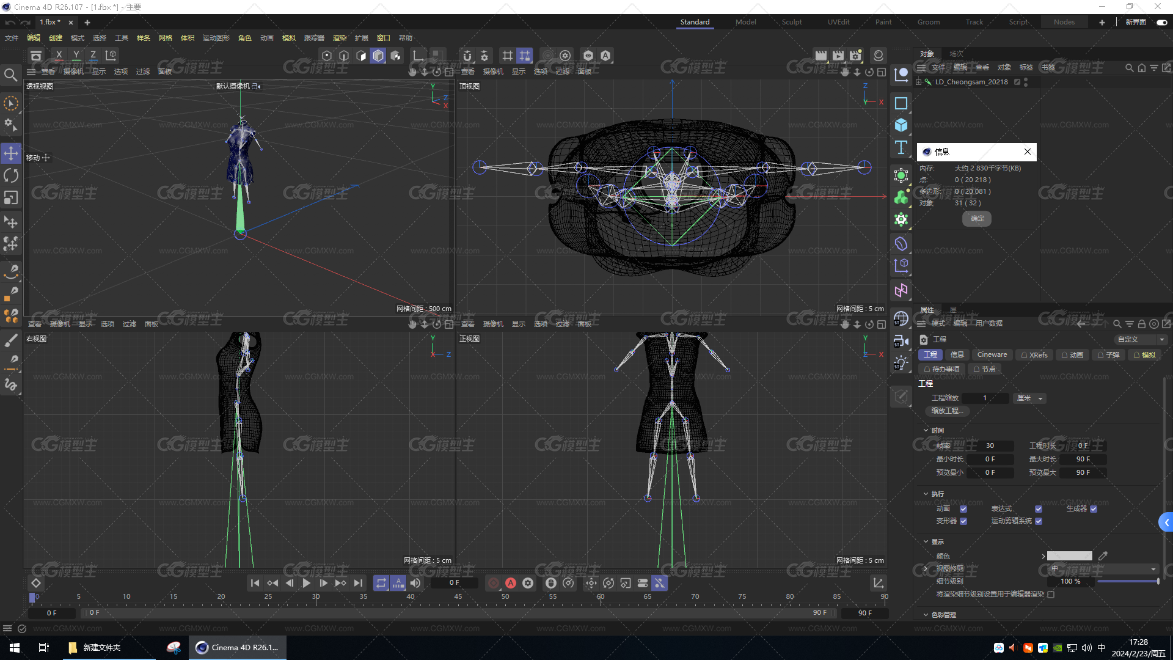The width and height of the screenshot is (1173, 660).
Task: Open the 厘米 unit dropdown
Action: (1030, 398)
